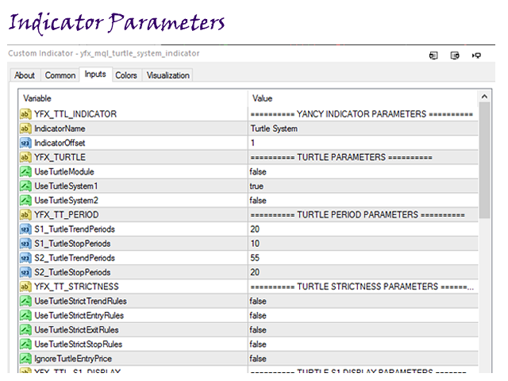The height and width of the screenshot is (381, 508).
Task: Click the true value of UseTurtleSystem1
Action: pos(256,187)
